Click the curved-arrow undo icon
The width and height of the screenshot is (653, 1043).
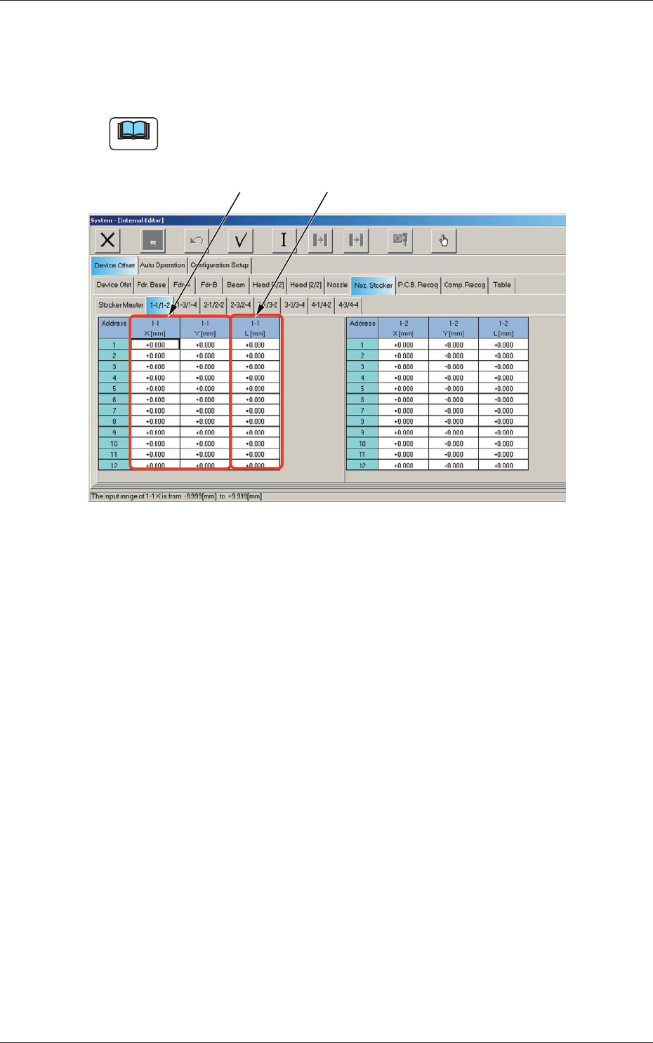click(197, 240)
